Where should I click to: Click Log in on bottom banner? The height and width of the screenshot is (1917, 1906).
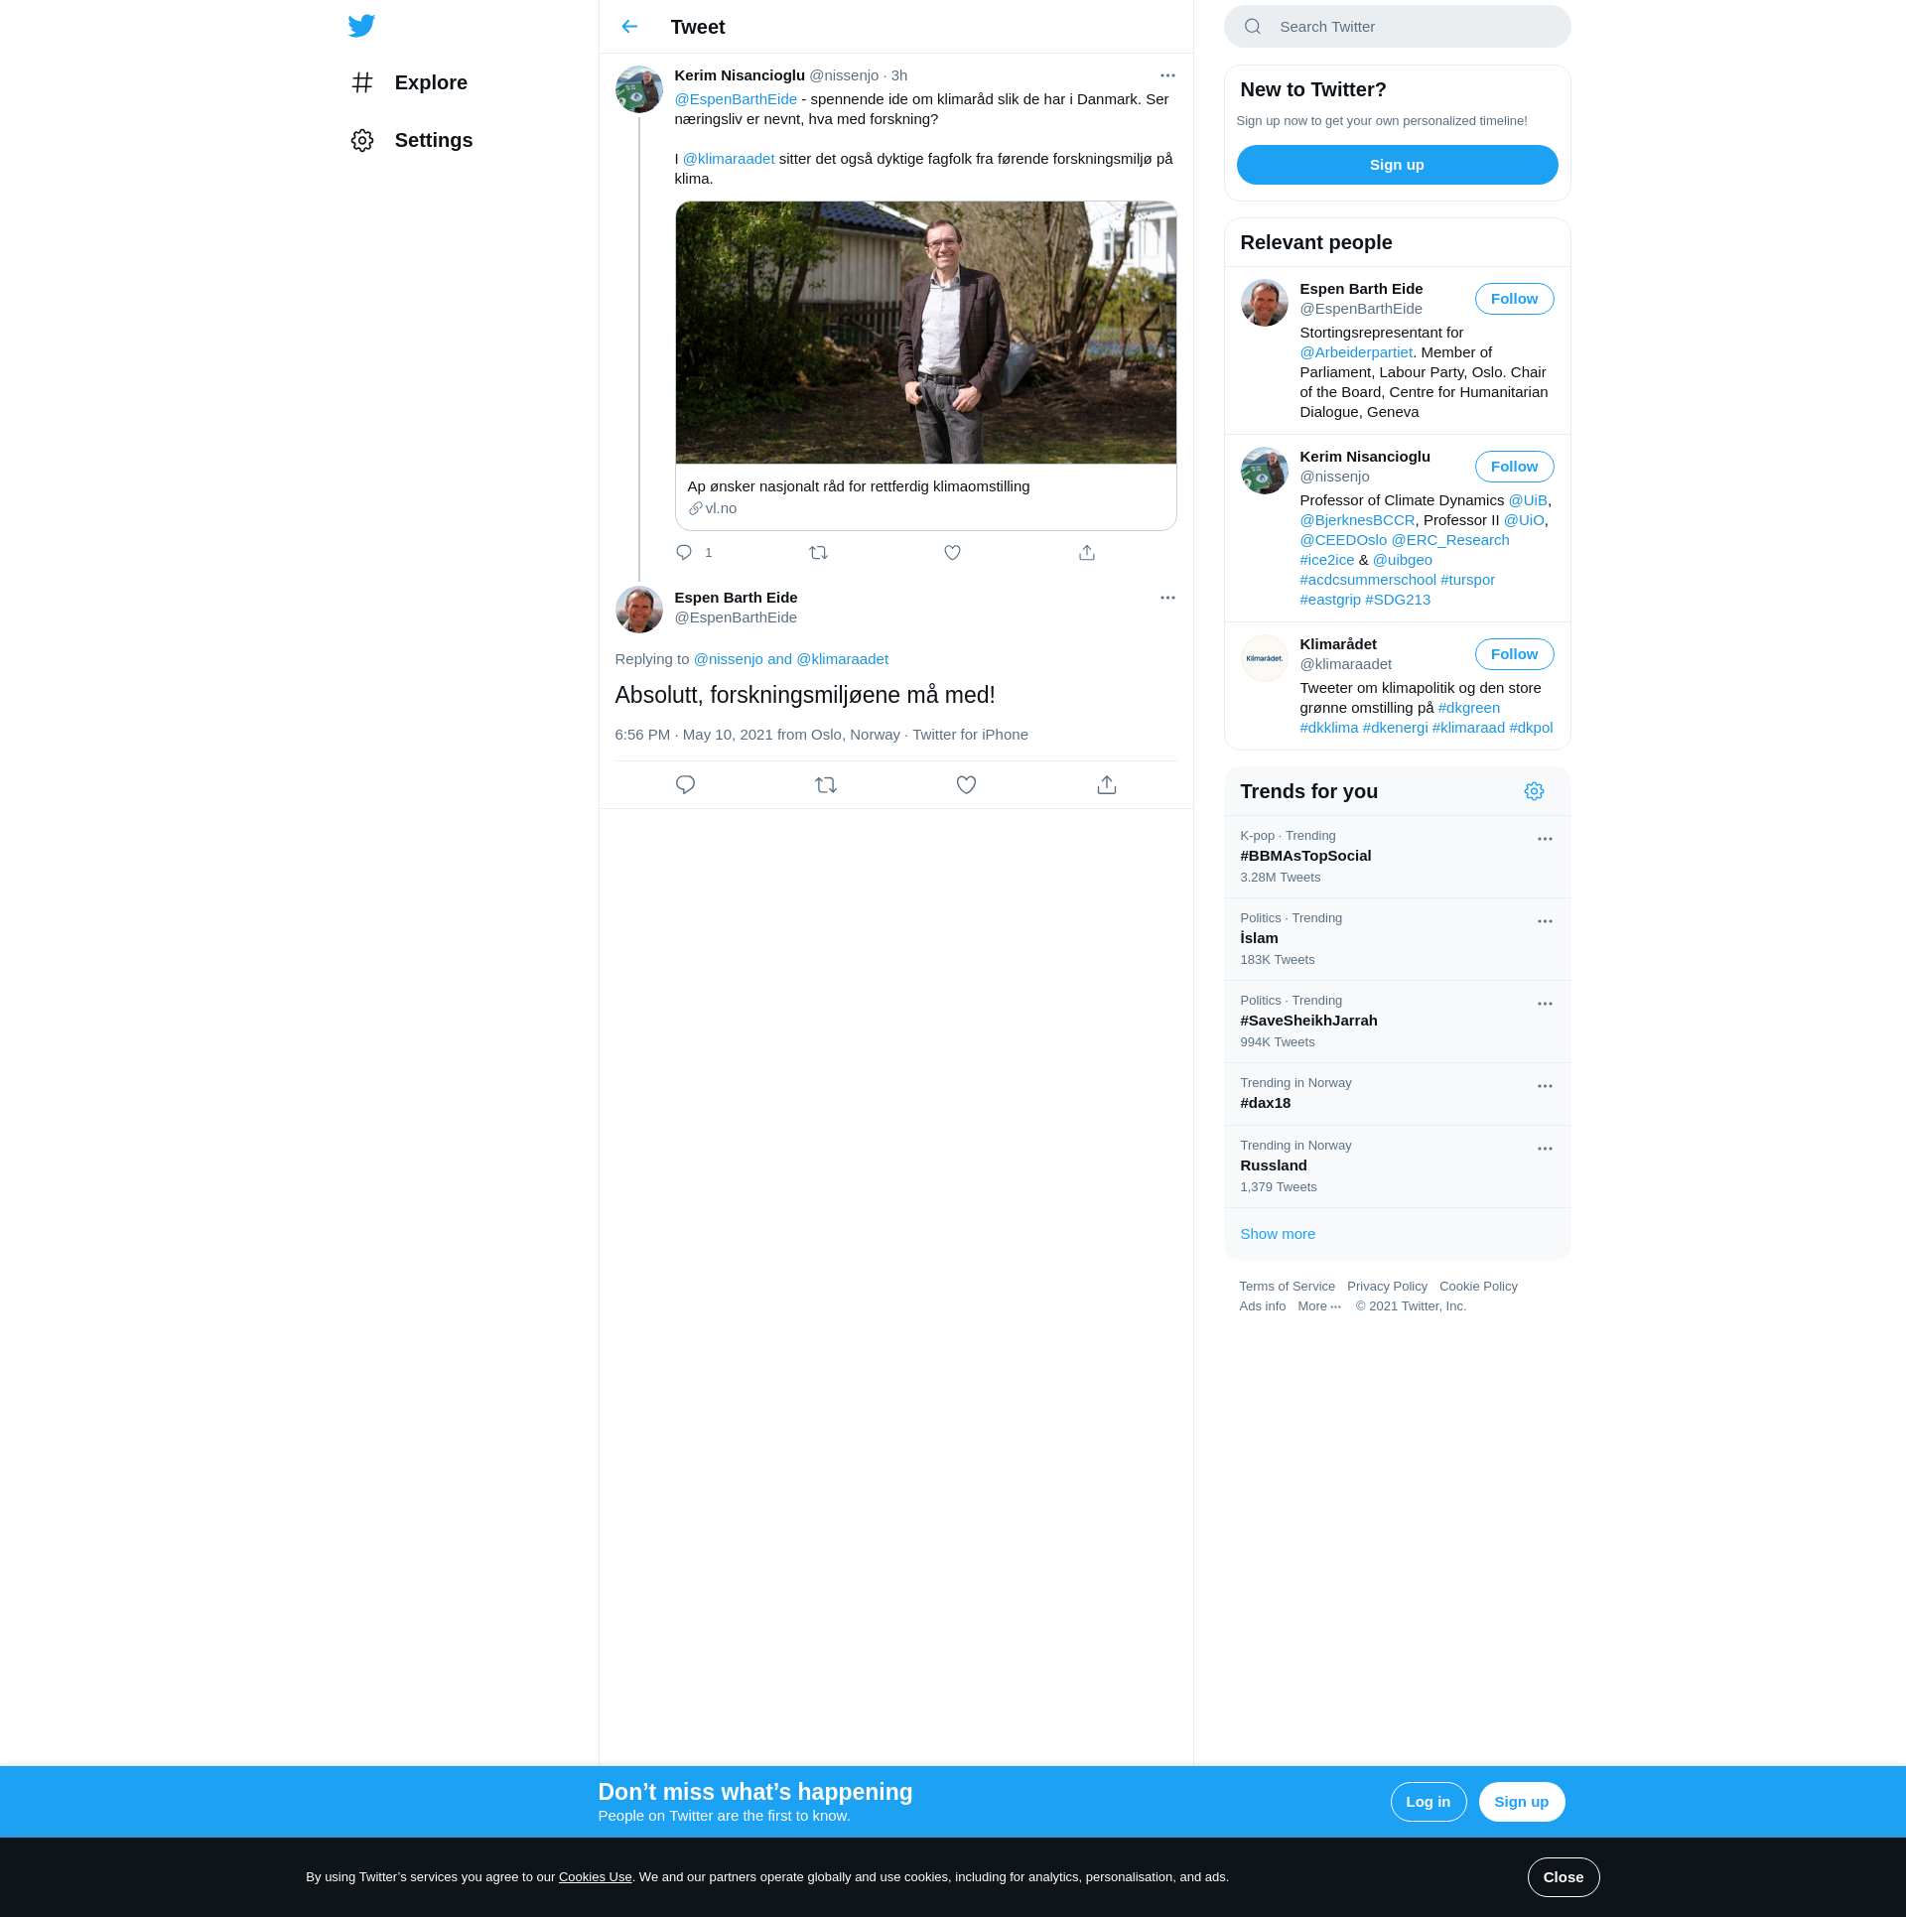click(1428, 1802)
